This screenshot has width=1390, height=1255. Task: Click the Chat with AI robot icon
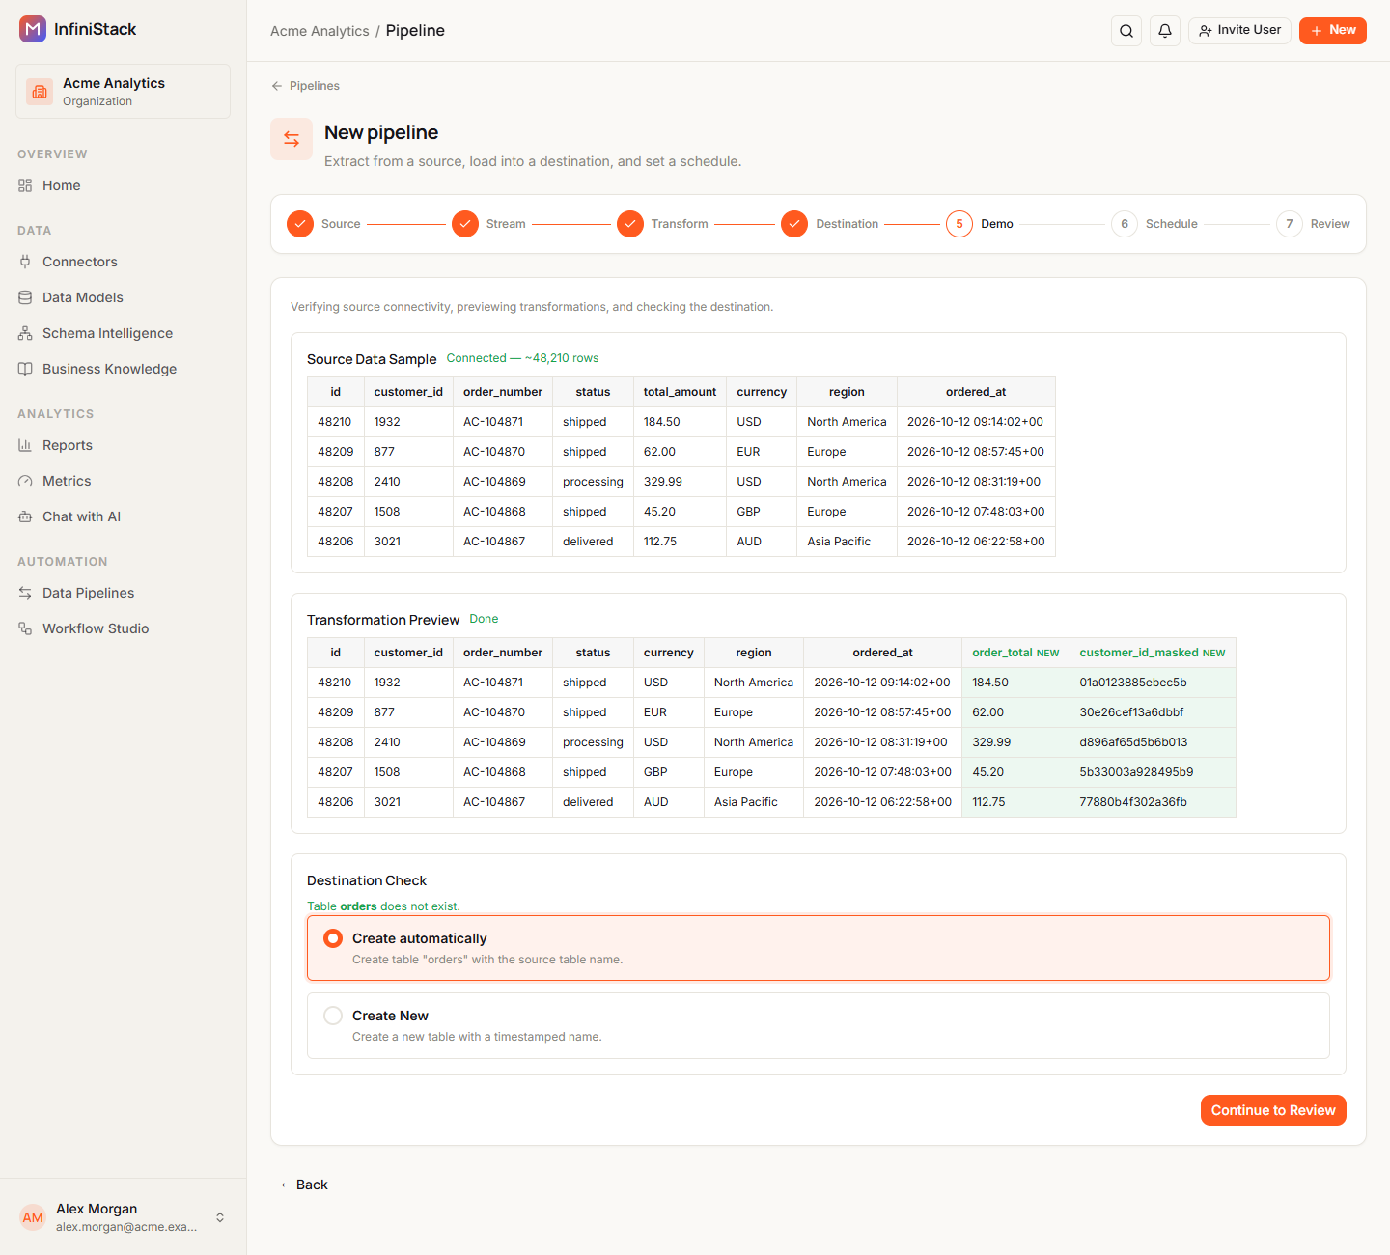[25, 516]
